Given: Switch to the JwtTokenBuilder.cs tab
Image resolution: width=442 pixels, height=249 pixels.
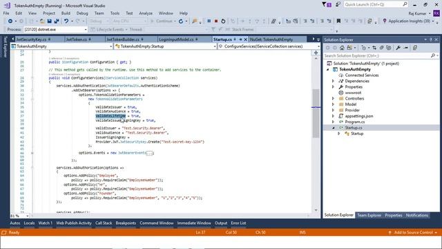Looking at the screenshot, I should (123, 39).
